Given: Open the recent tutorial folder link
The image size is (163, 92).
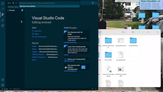Looking at the screenshot, I should pyautogui.click(x=35, y=52).
